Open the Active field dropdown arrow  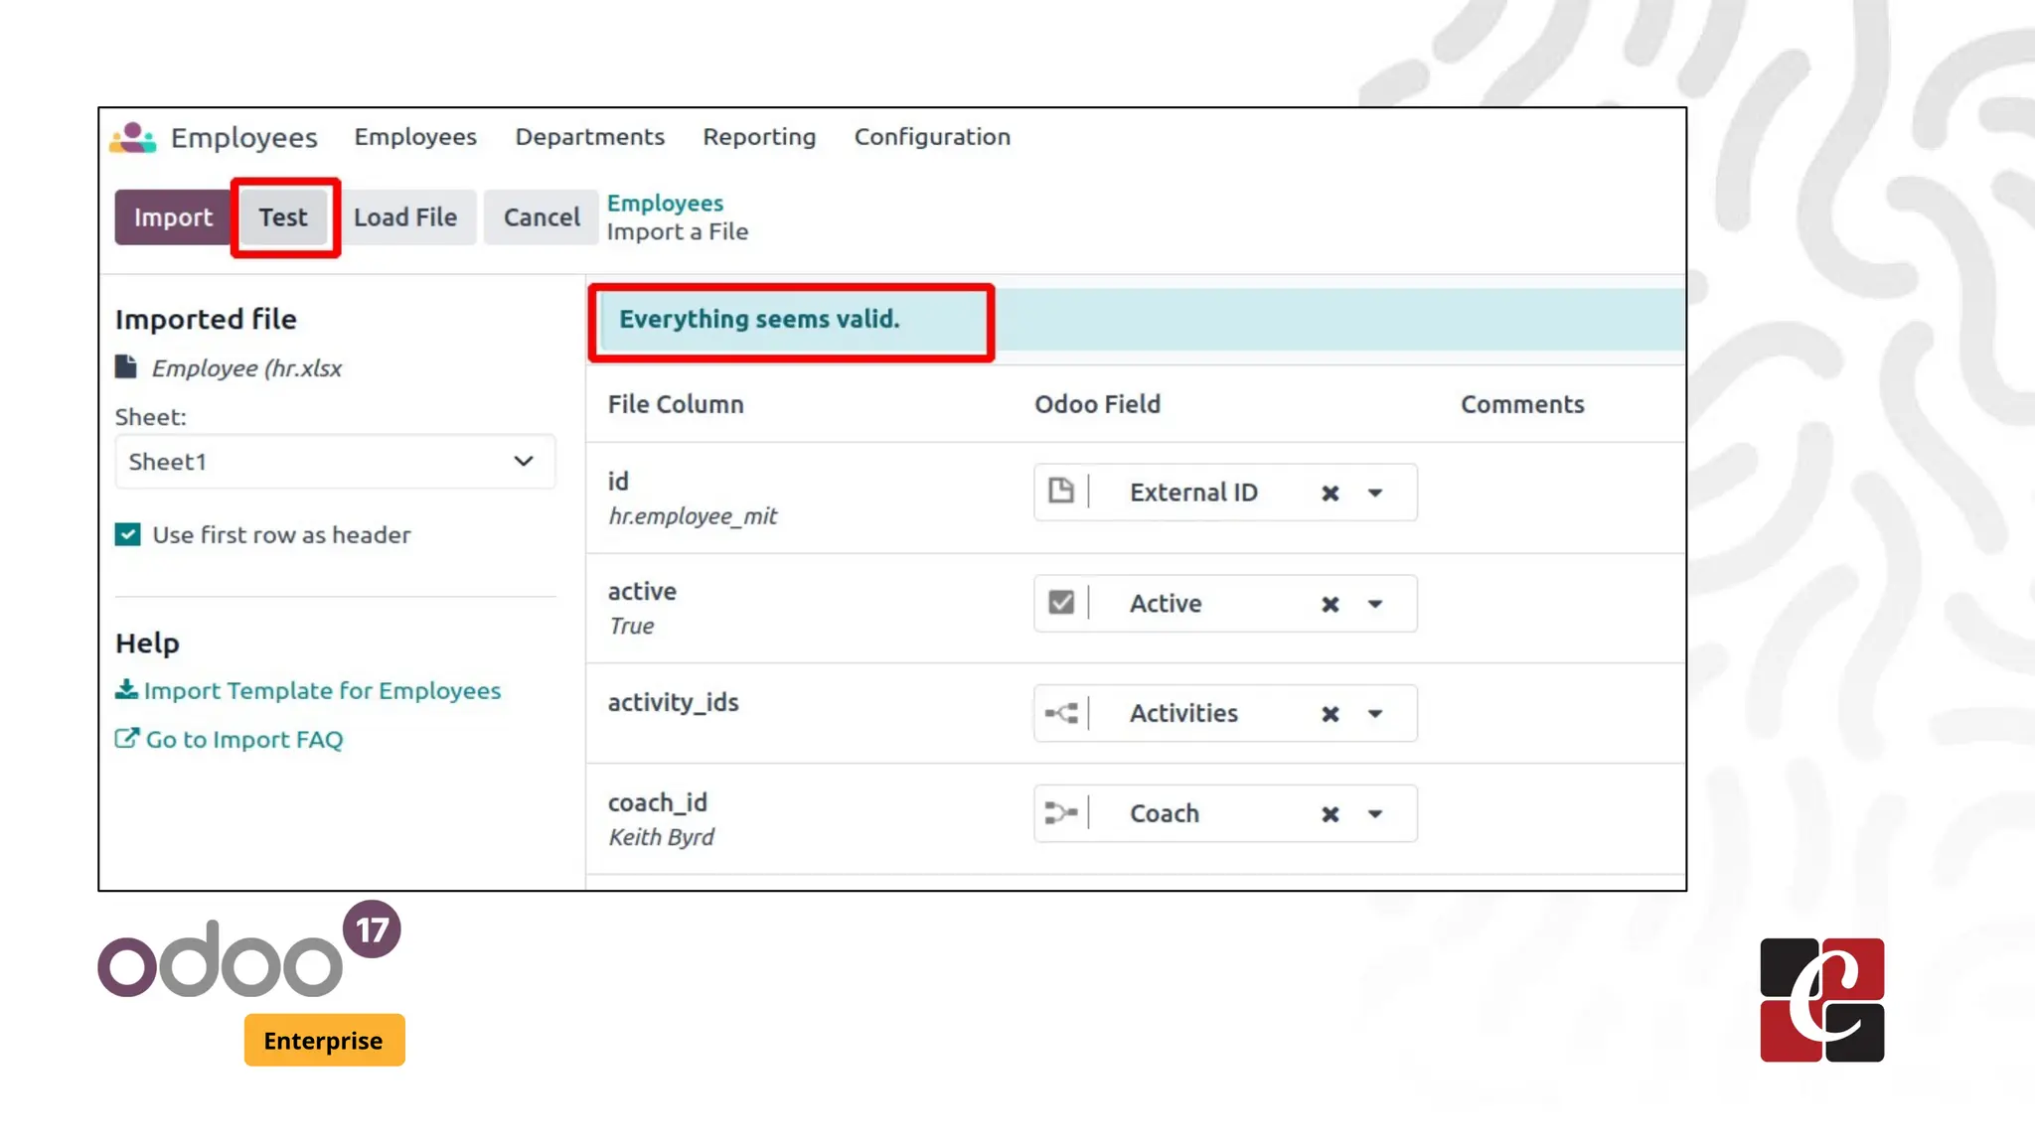tap(1375, 605)
